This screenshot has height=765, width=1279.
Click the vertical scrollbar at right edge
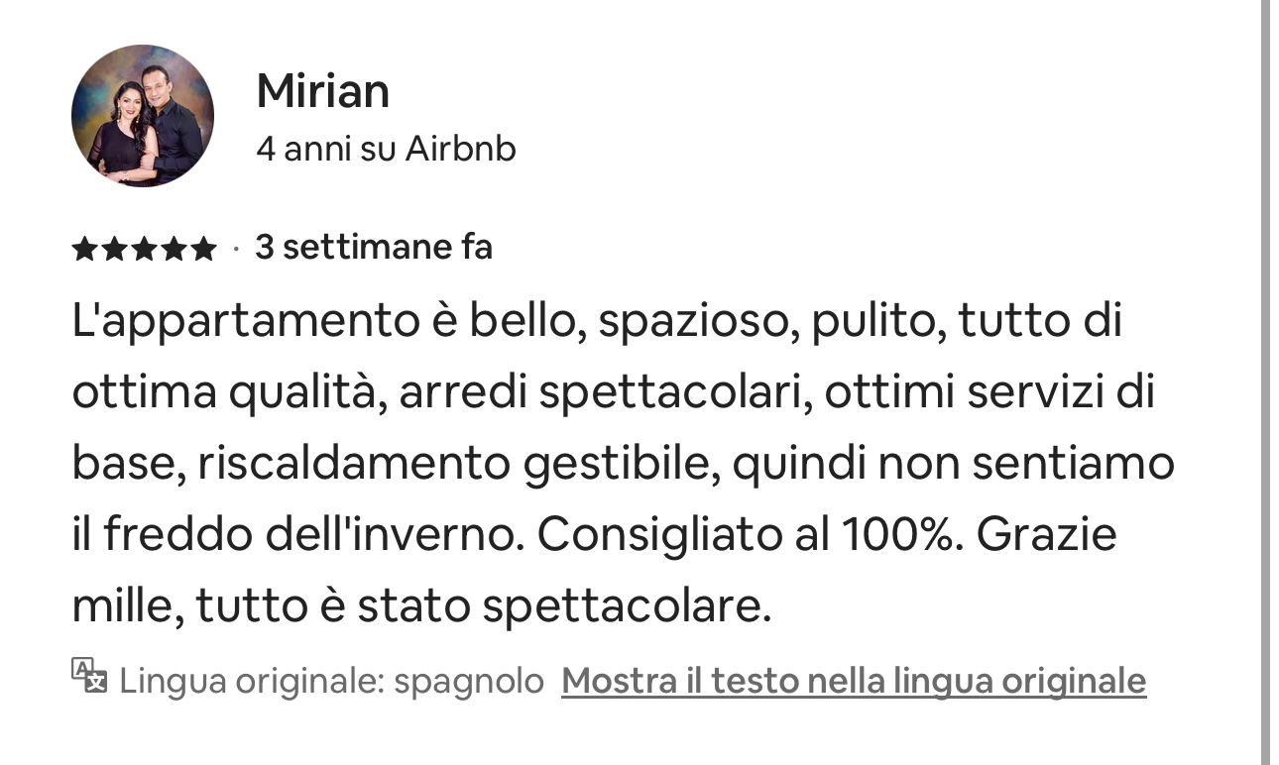(x=1265, y=382)
